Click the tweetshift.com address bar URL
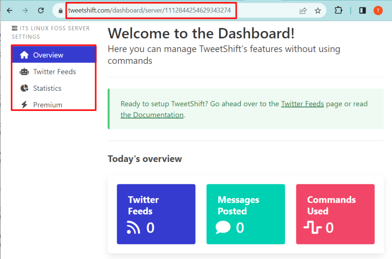 (x=150, y=10)
